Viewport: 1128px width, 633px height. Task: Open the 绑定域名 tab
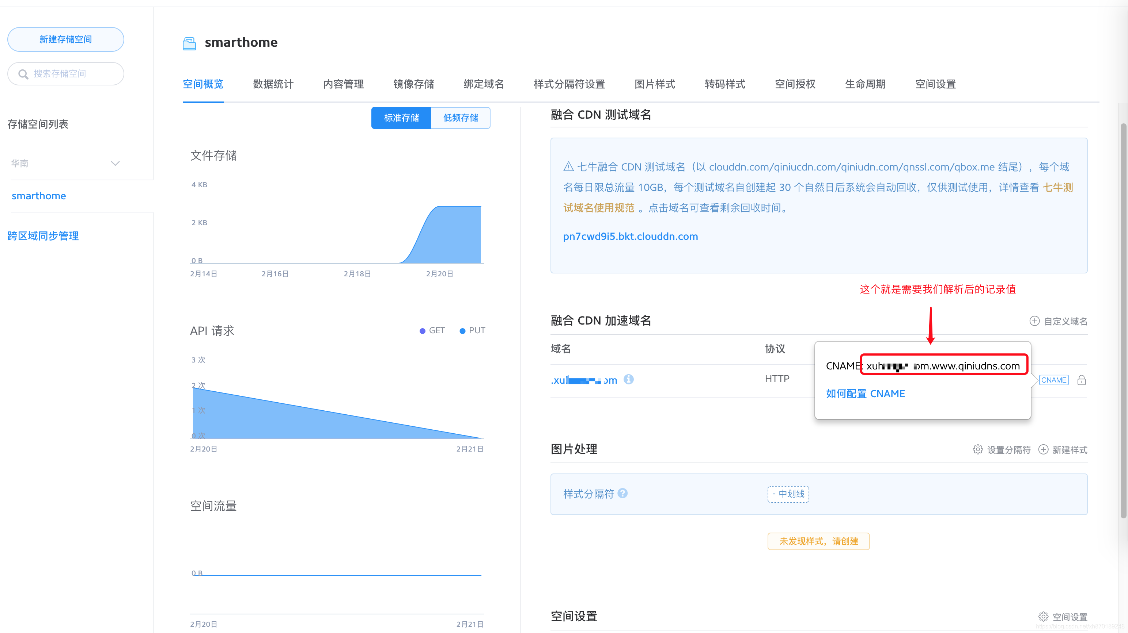[x=484, y=84]
